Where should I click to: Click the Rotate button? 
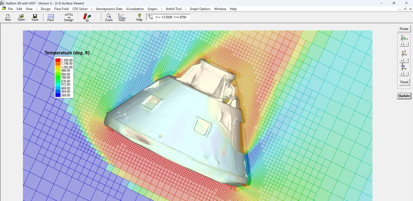[x=404, y=29]
